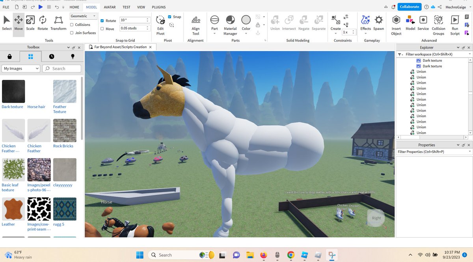Image resolution: width=473 pixels, height=262 pixels.
Task: Enable the Join Surfaces checkbox
Action: click(x=72, y=33)
